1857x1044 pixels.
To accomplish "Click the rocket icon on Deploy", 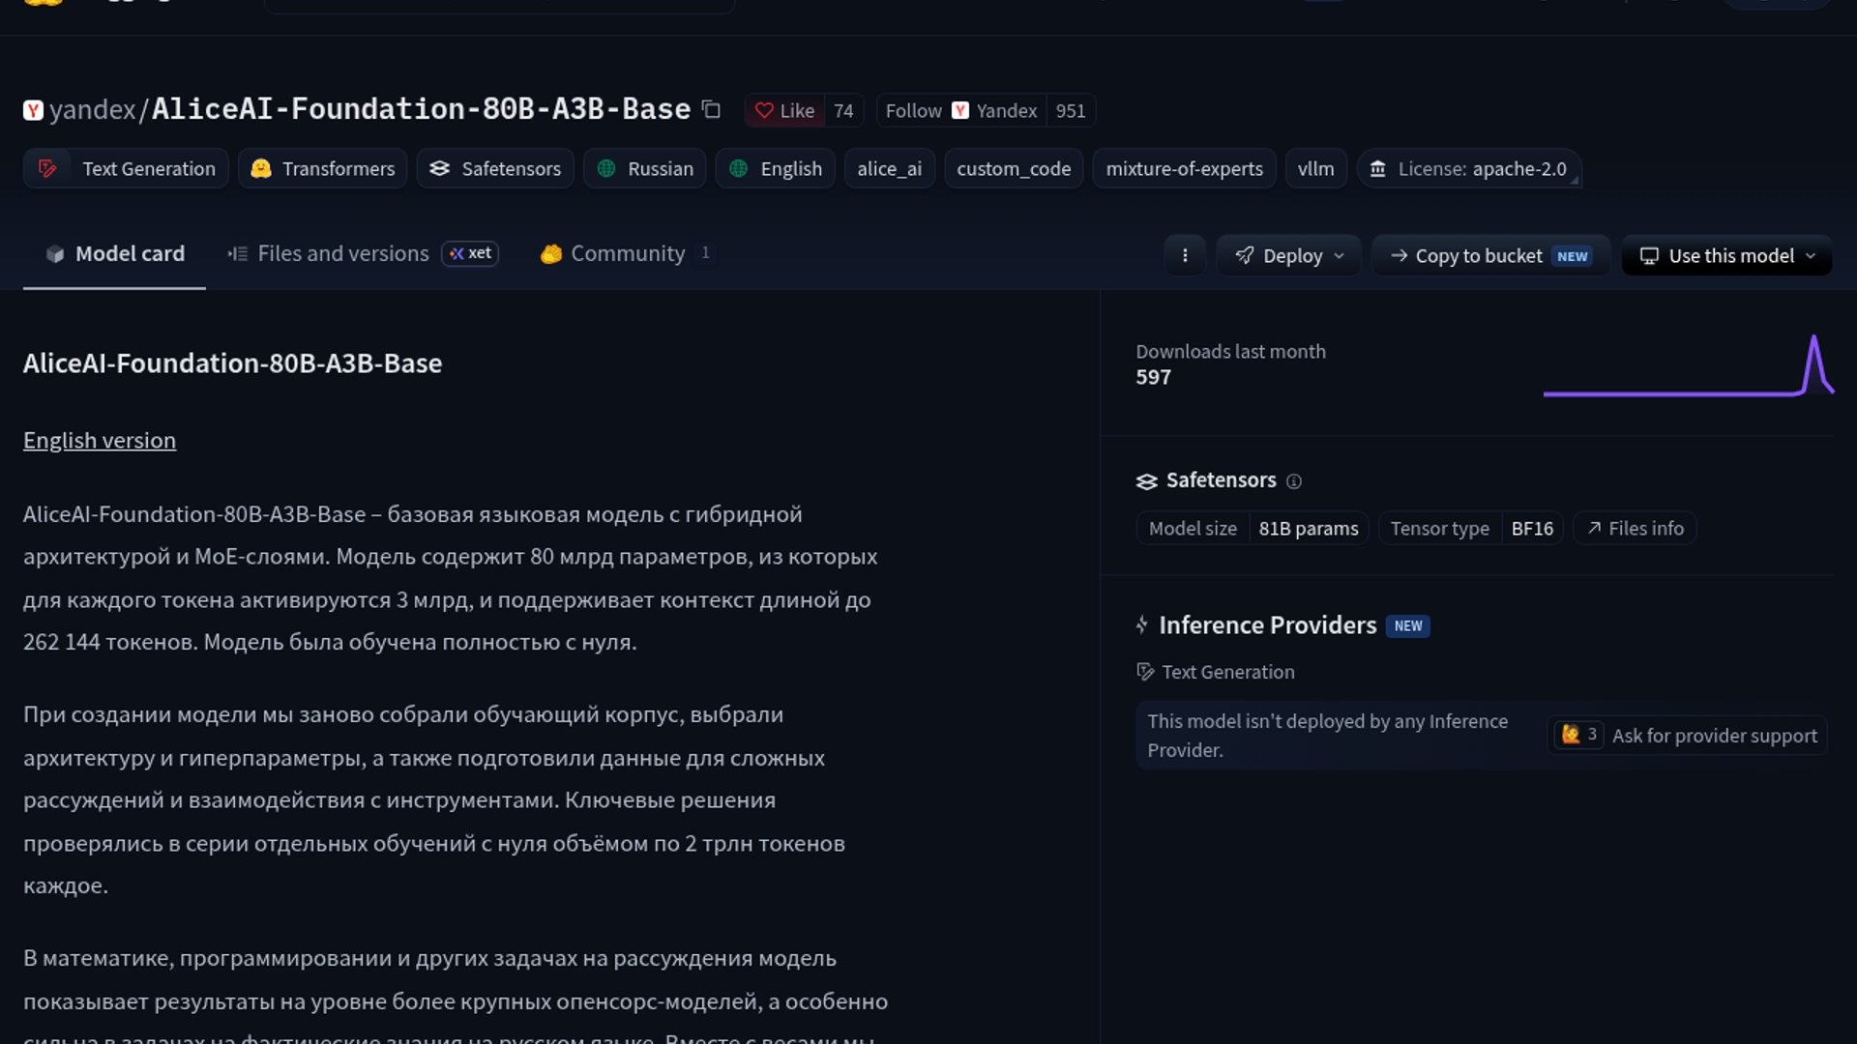I will [x=1245, y=256].
